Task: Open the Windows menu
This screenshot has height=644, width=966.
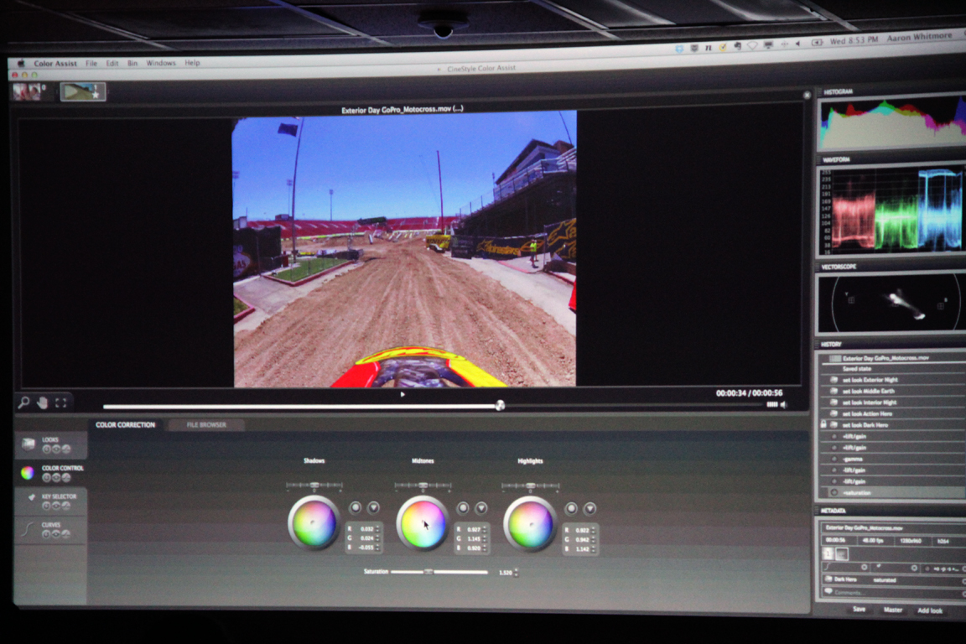Action: tap(161, 63)
